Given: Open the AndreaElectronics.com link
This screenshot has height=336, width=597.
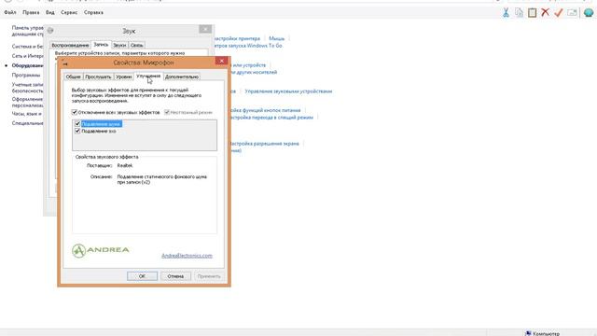Looking at the screenshot, I should [187, 256].
